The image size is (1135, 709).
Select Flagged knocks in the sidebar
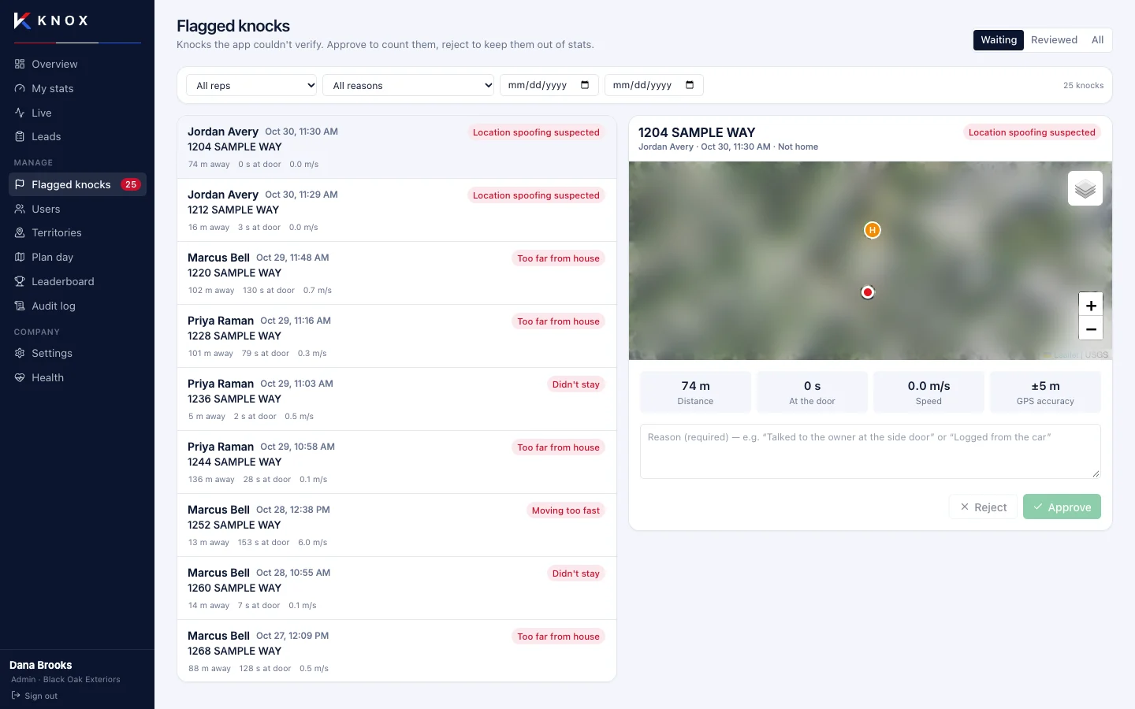click(77, 184)
